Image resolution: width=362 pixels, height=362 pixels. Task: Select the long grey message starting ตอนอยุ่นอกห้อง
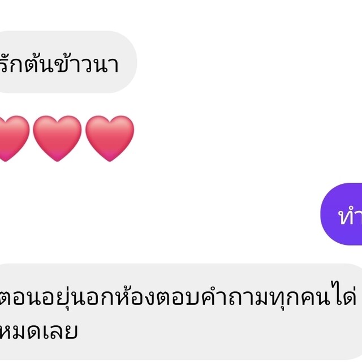point(181,312)
